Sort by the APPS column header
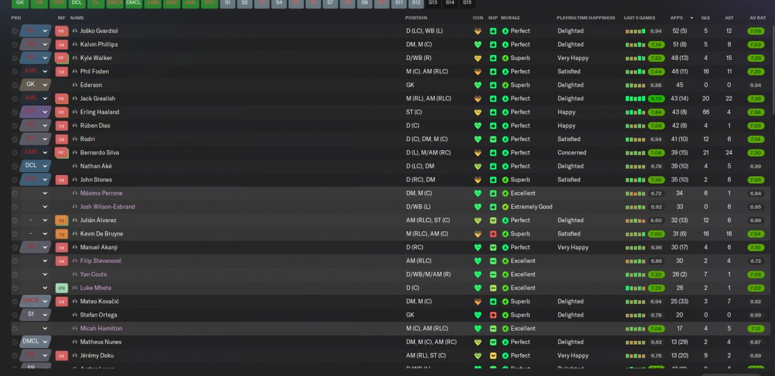This screenshot has height=376, width=775. tap(676, 18)
